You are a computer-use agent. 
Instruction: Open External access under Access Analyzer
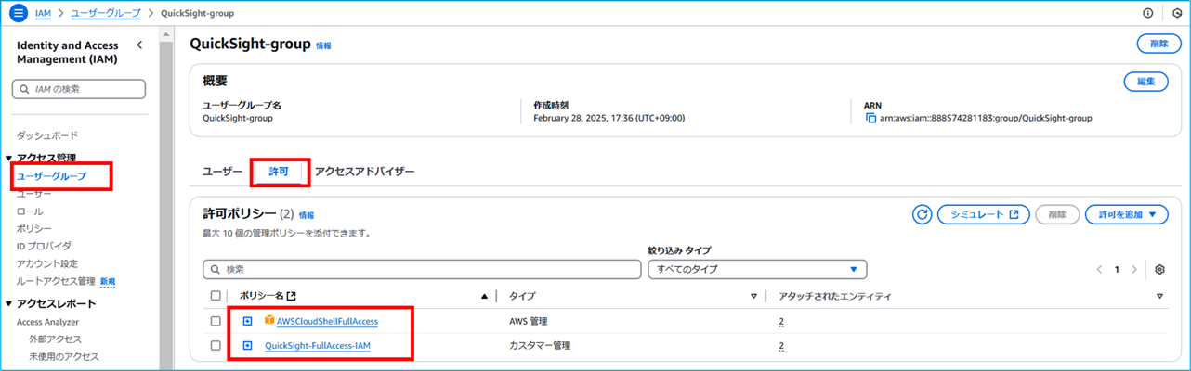click(x=55, y=339)
